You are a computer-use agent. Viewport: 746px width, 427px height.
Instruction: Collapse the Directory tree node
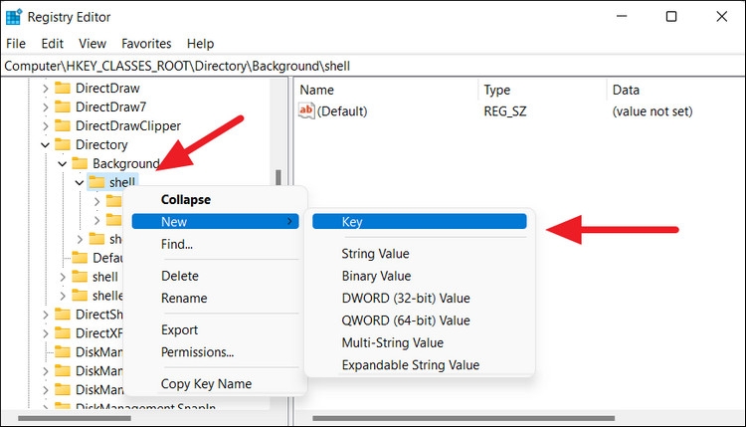tap(45, 144)
